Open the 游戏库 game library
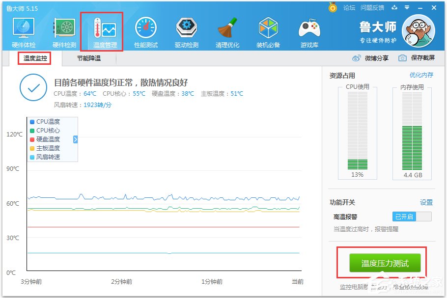This screenshot has width=447, height=298. pyautogui.click(x=309, y=30)
